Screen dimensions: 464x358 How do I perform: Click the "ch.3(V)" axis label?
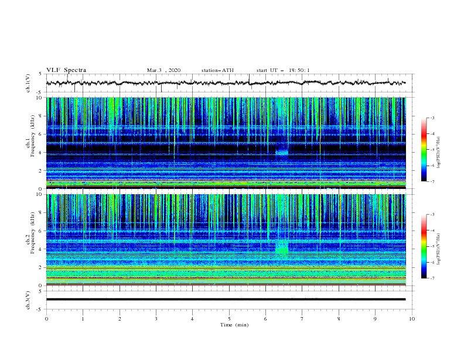click(28, 300)
